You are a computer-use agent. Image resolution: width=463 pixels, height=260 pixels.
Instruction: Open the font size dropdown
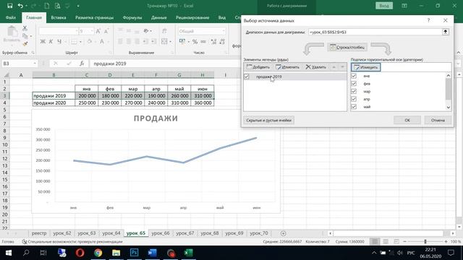pyautogui.click(x=92, y=31)
